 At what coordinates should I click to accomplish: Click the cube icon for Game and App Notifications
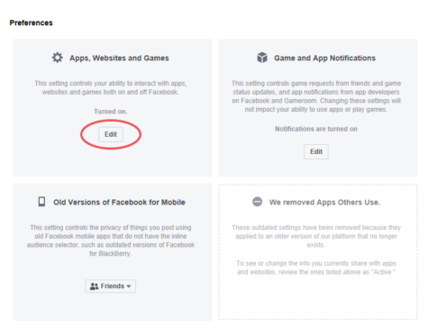(x=262, y=58)
